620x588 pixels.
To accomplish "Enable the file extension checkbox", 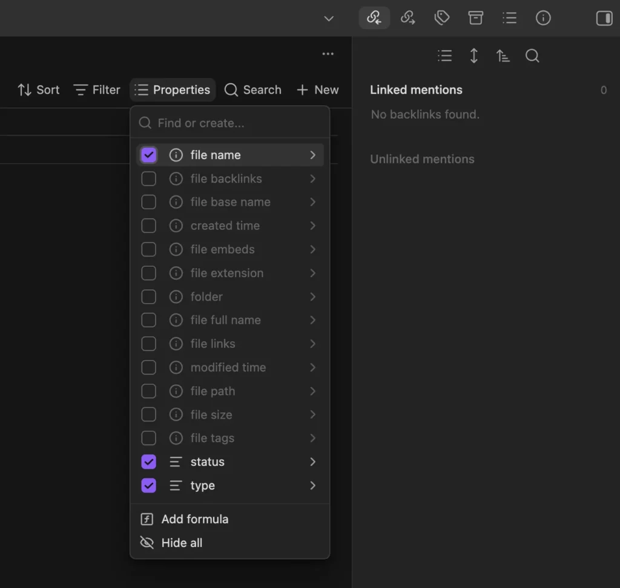I will tap(149, 273).
